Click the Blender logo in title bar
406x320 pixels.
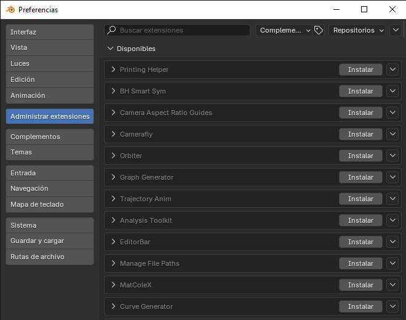tap(10, 10)
